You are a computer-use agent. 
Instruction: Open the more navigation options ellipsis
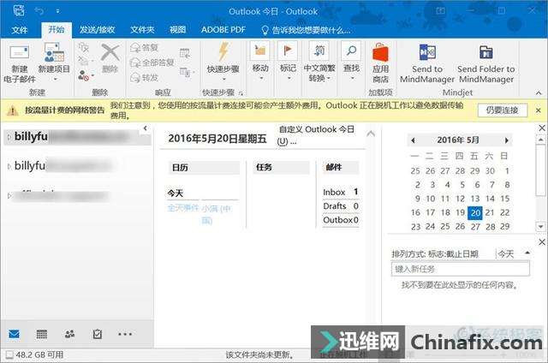[x=125, y=335]
